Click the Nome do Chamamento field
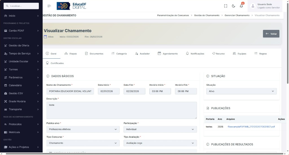The width and height of the screenshot is (289, 155). point(70,91)
